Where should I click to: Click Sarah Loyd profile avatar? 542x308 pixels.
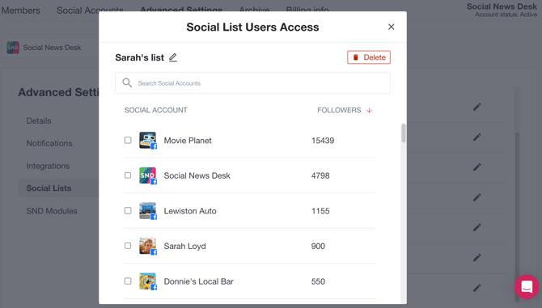pyautogui.click(x=147, y=246)
